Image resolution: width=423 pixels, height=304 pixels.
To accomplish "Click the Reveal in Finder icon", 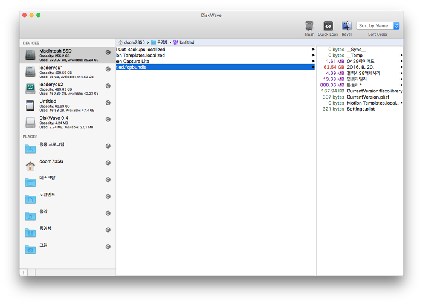I will point(347,26).
